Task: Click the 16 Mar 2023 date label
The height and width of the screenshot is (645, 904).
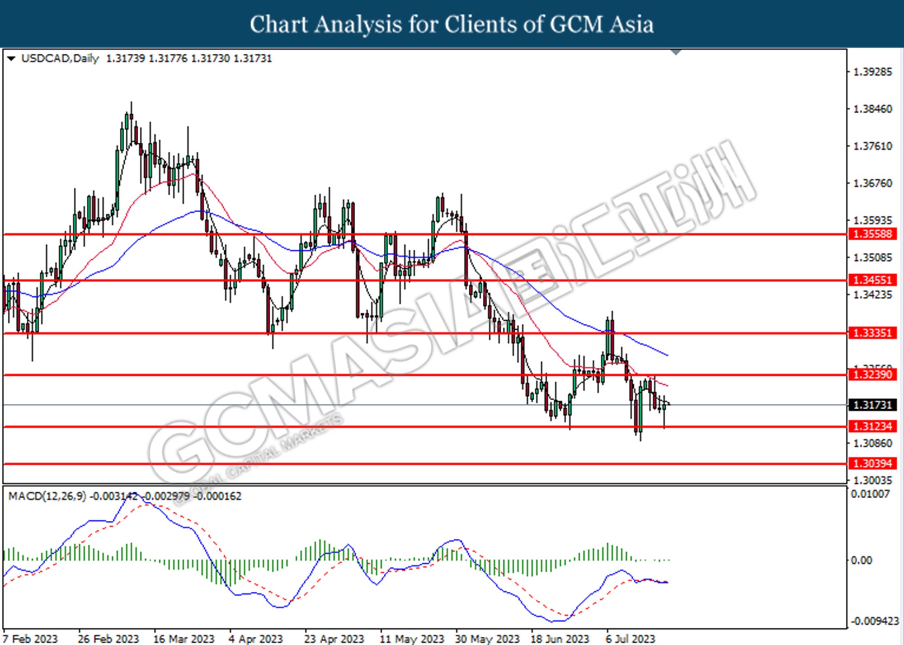Action: tap(184, 639)
